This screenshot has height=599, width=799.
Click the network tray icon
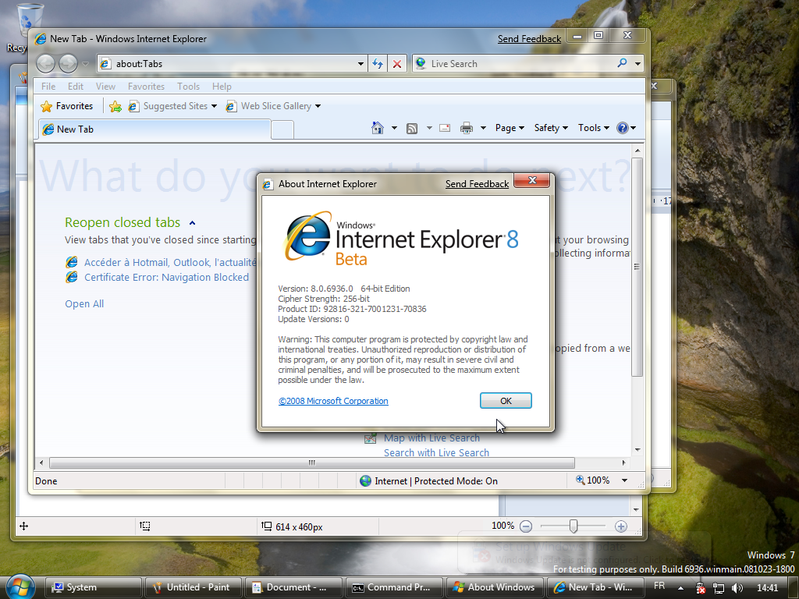point(719,588)
